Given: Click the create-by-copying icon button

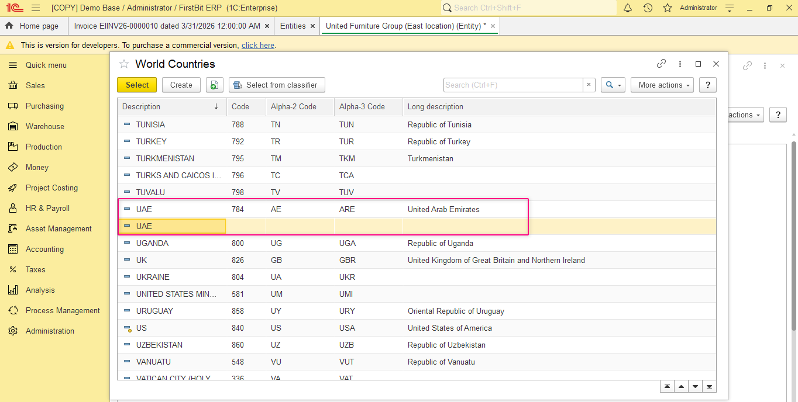Looking at the screenshot, I should coord(215,85).
